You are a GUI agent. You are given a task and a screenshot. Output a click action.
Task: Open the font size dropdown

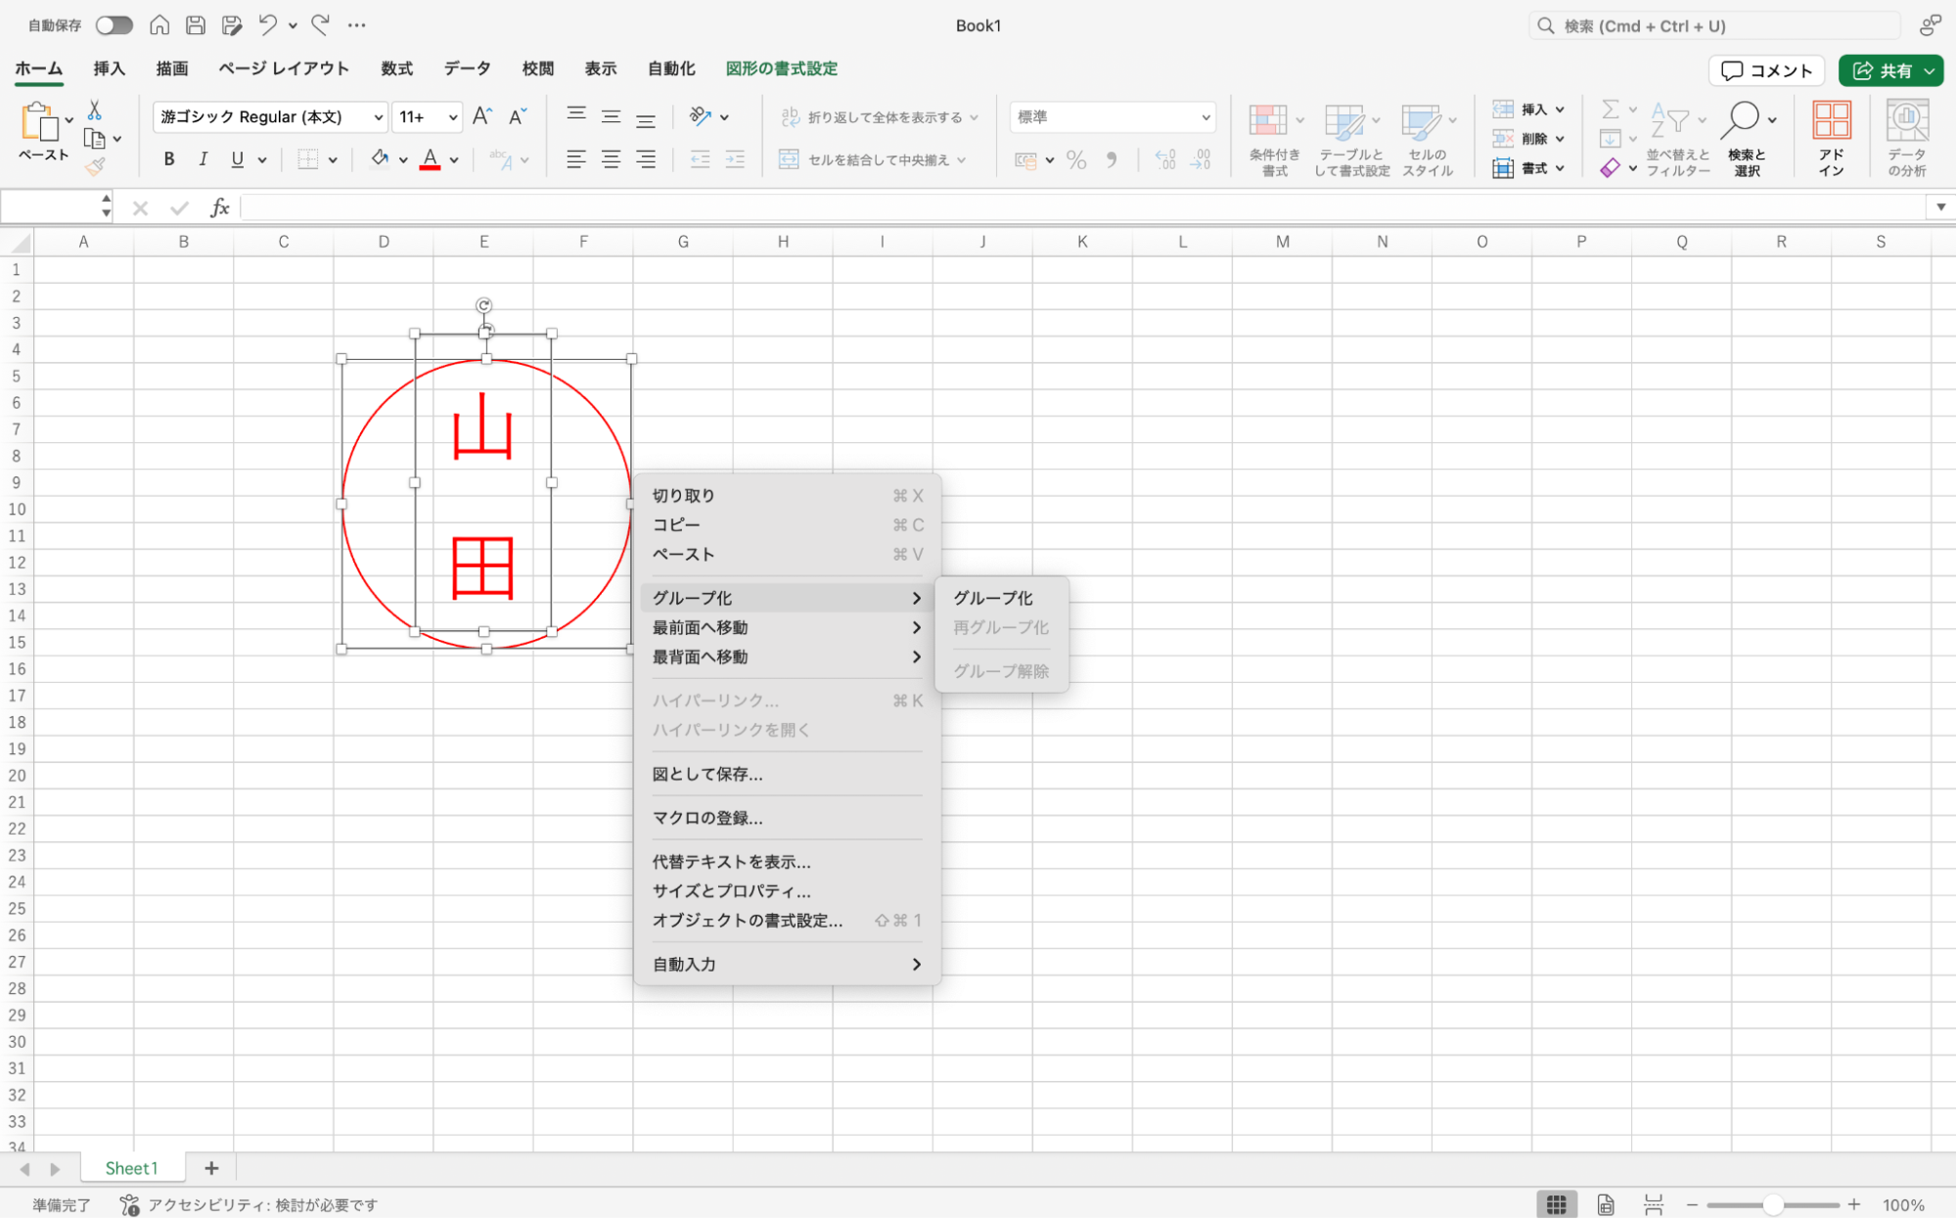(x=427, y=116)
